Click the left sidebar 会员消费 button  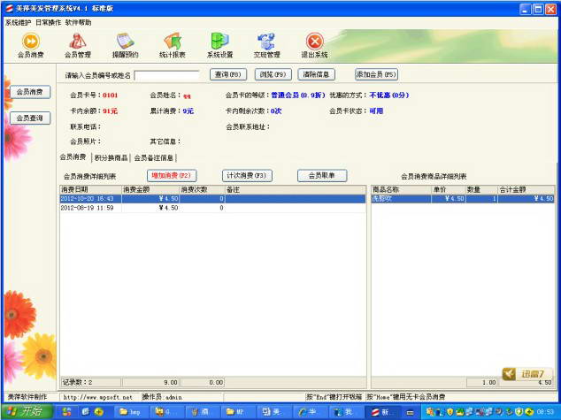pyautogui.click(x=30, y=92)
